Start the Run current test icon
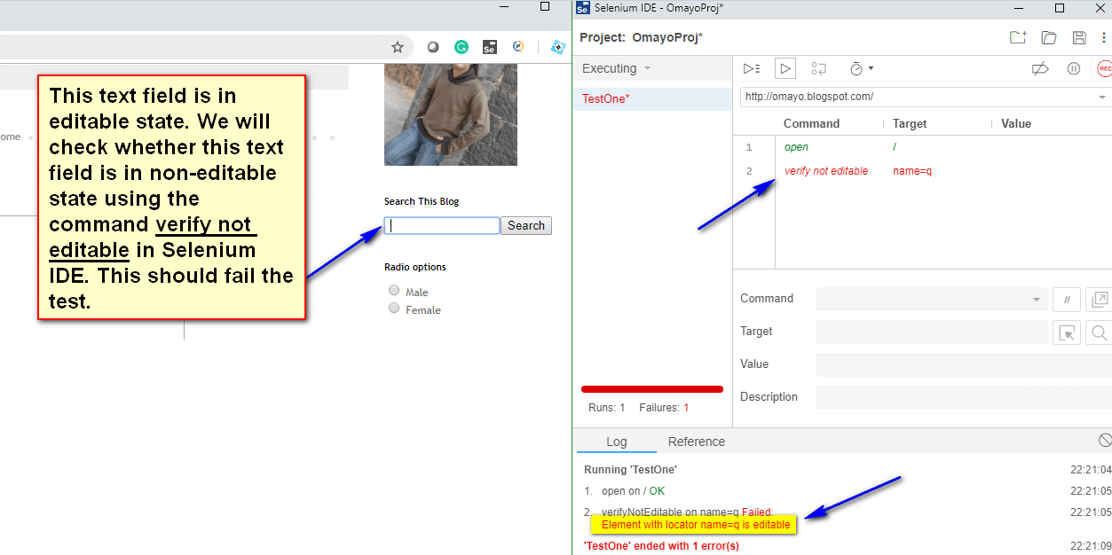 785,68
